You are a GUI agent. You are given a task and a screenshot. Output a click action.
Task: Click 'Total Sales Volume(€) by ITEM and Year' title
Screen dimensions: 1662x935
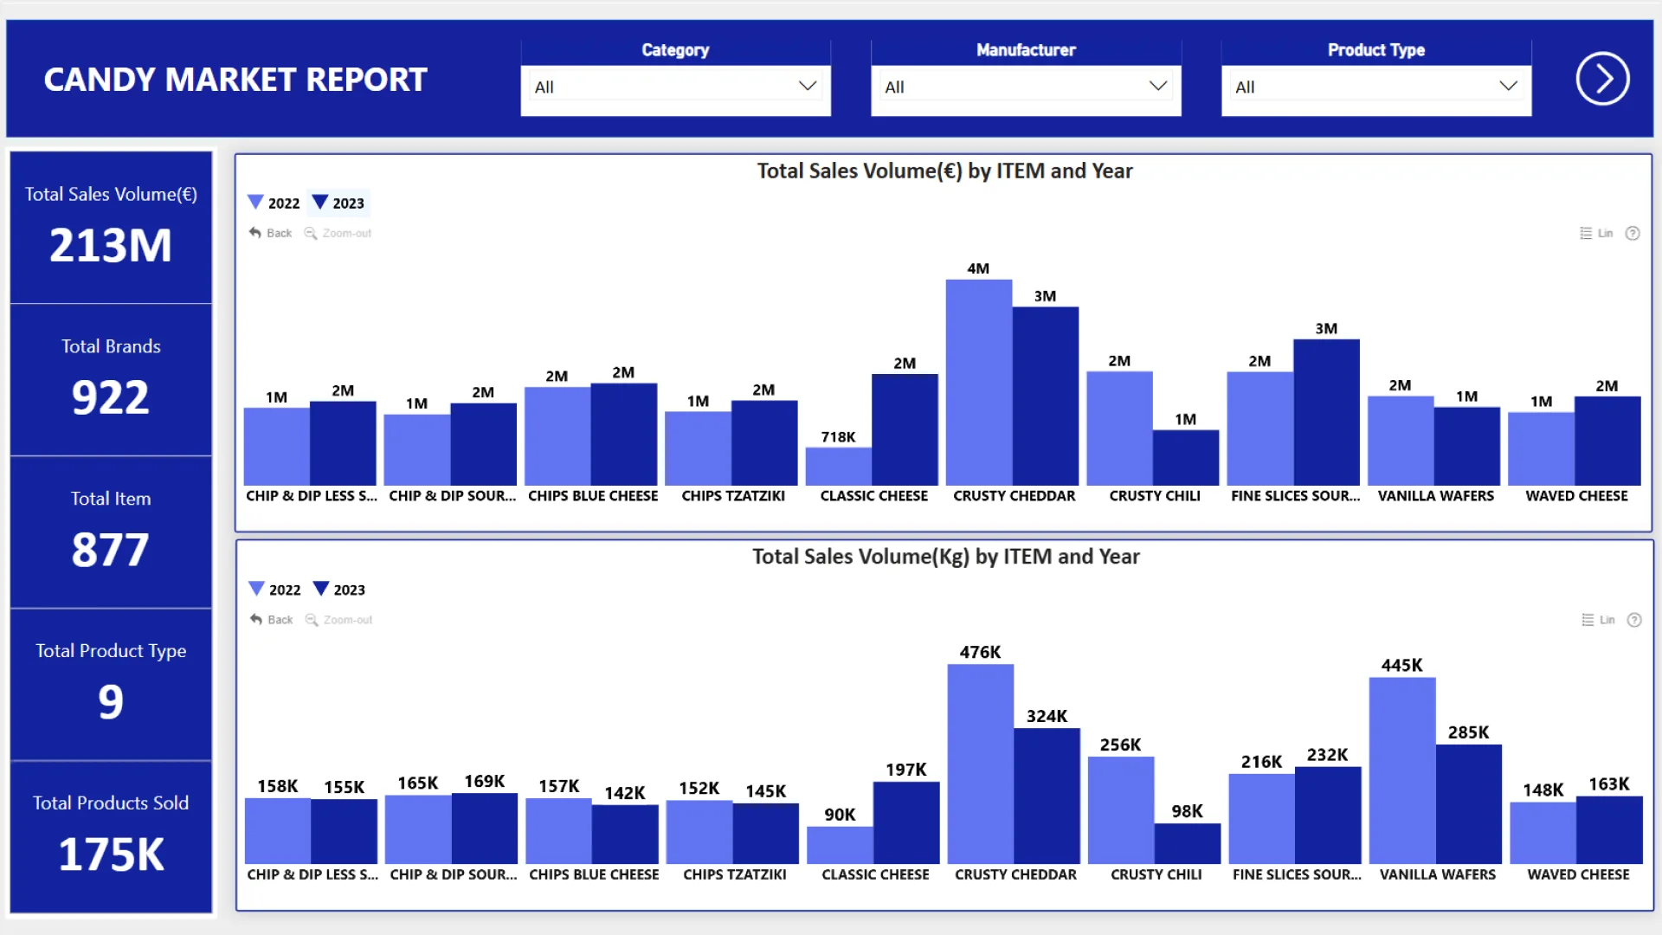coord(944,171)
